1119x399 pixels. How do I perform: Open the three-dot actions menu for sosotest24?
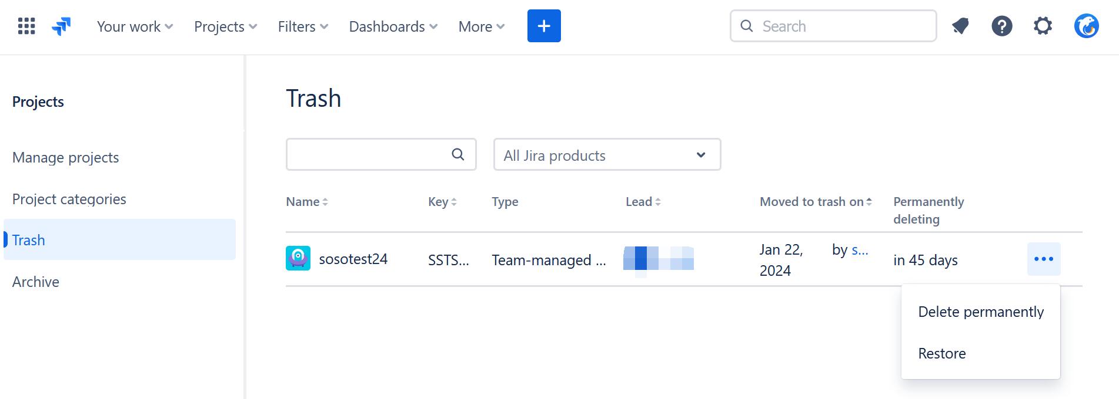click(x=1044, y=259)
